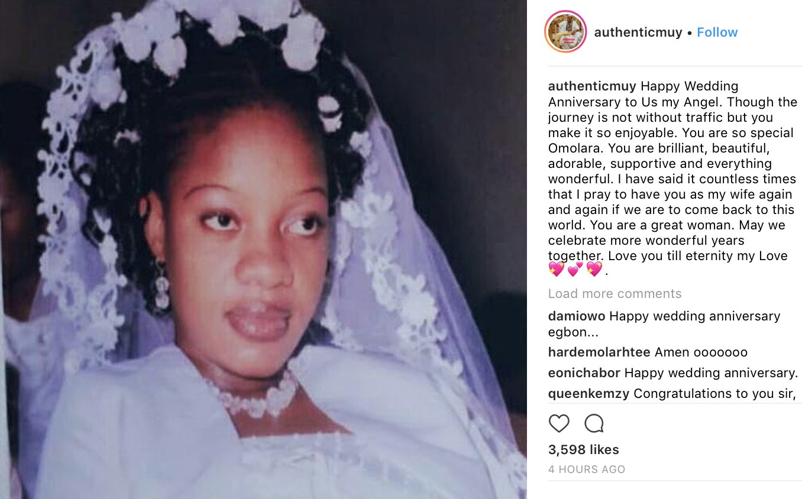Image resolution: width=802 pixels, height=499 pixels.
Task: Click damiowo's comment Happy wedding anniversary egbon
Action: point(665,324)
